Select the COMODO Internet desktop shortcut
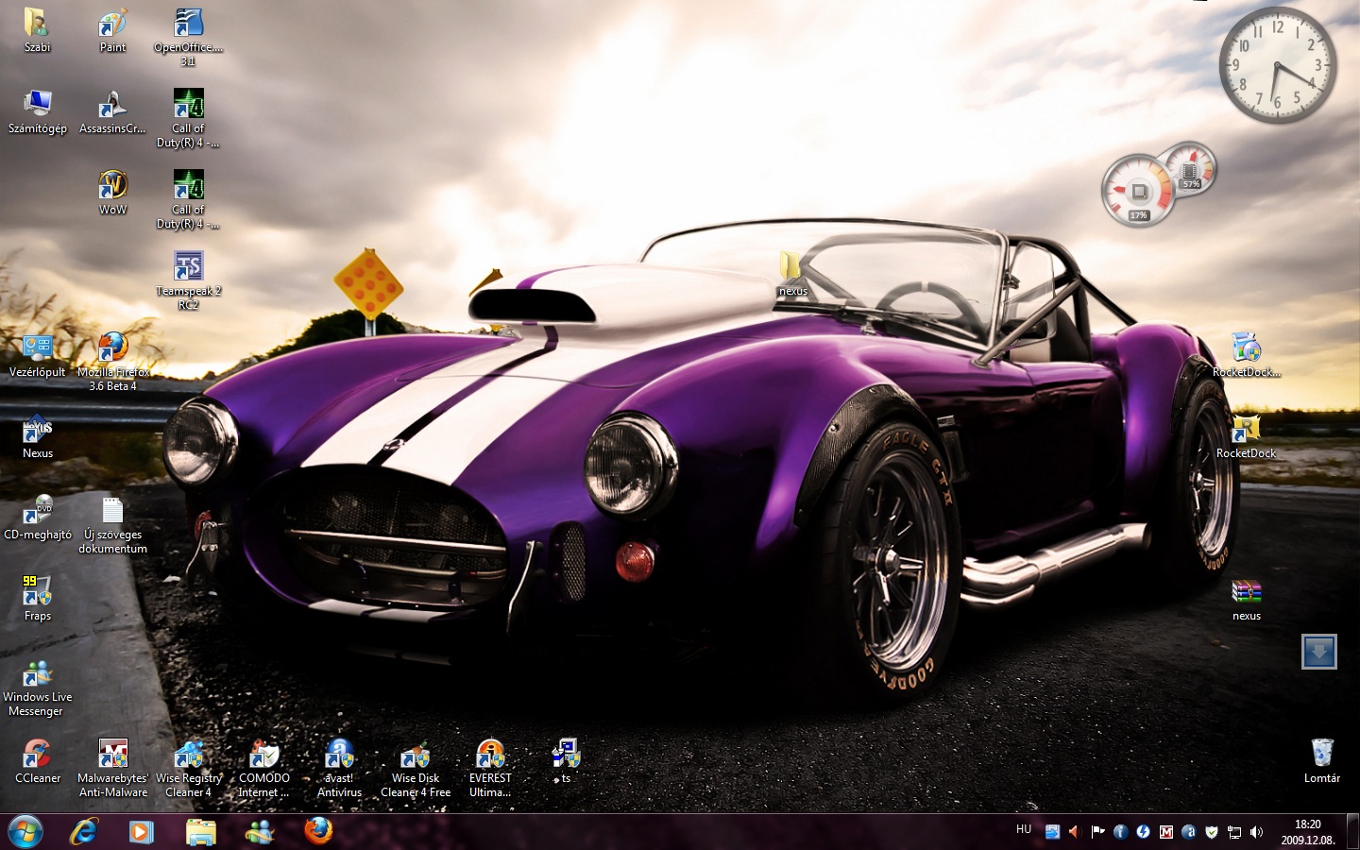This screenshot has width=1360, height=850. click(263, 769)
